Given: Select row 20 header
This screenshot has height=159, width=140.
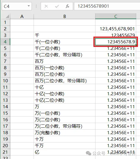Looking at the screenshot, I should tap(5, 146).
